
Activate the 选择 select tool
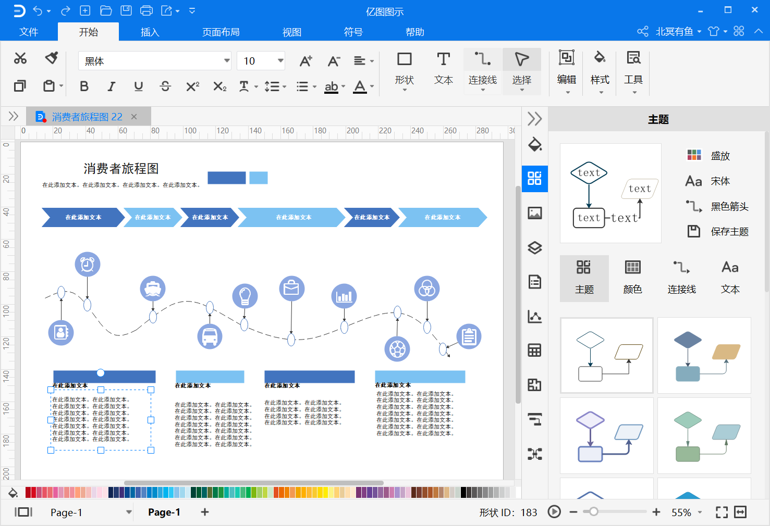522,71
